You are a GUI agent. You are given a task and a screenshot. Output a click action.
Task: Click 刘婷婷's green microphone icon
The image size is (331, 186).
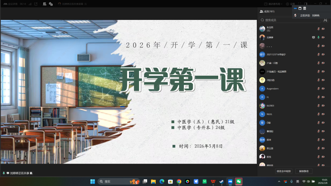pos(319,37)
